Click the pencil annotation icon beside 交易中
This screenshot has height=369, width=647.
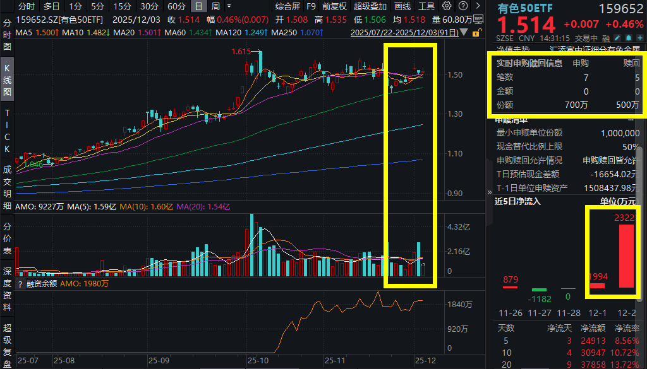(x=617, y=38)
